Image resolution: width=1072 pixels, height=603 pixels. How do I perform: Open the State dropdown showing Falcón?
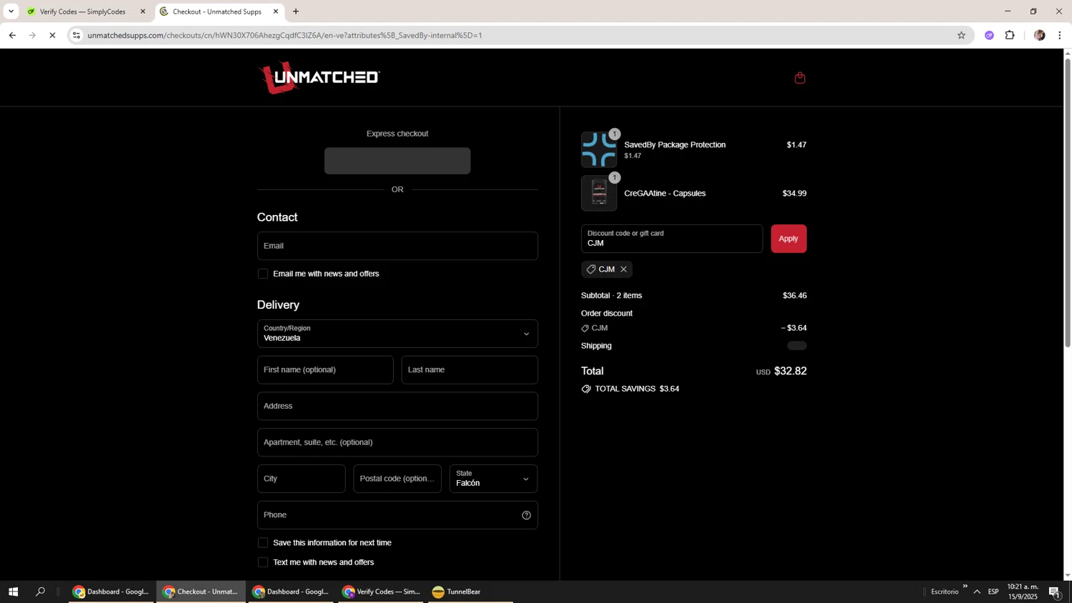click(x=493, y=479)
